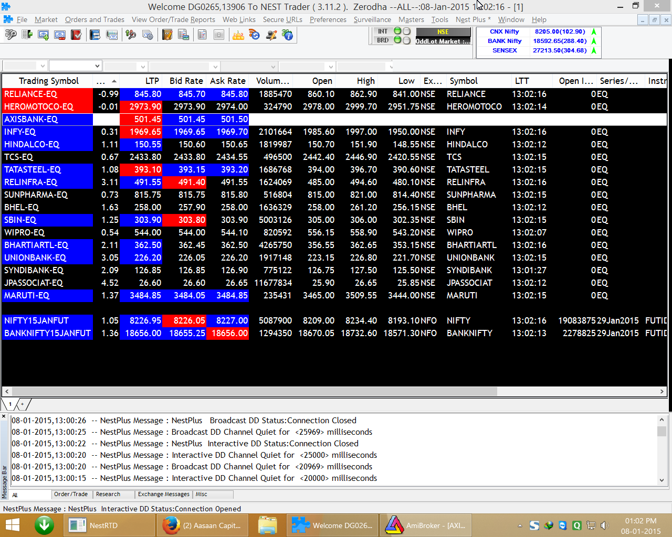Screen dimensions: 672x537
Task: Open the File menu
Action: pyautogui.click(x=22, y=19)
